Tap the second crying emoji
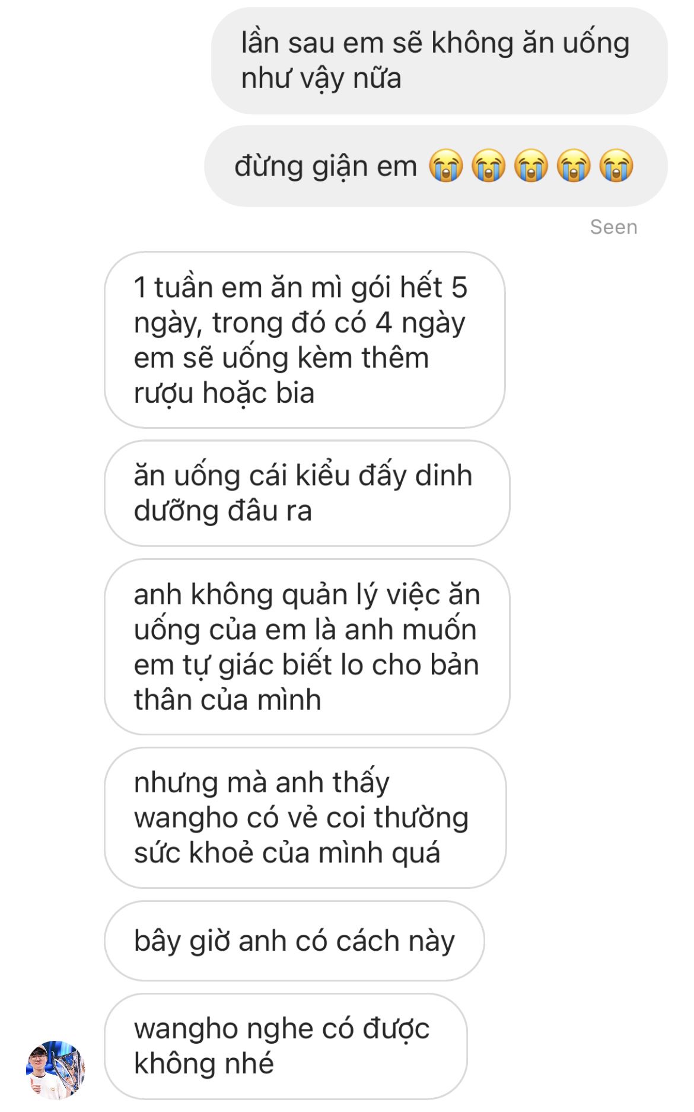Screen dimensions: 694x1112 pyautogui.click(x=489, y=165)
